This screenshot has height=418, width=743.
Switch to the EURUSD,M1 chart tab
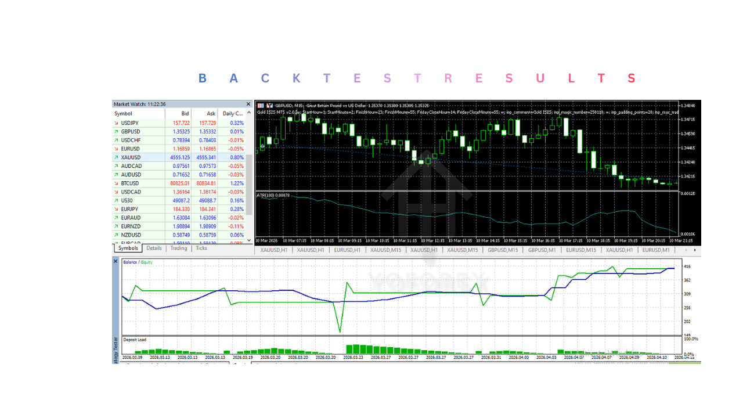(x=655, y=250)
